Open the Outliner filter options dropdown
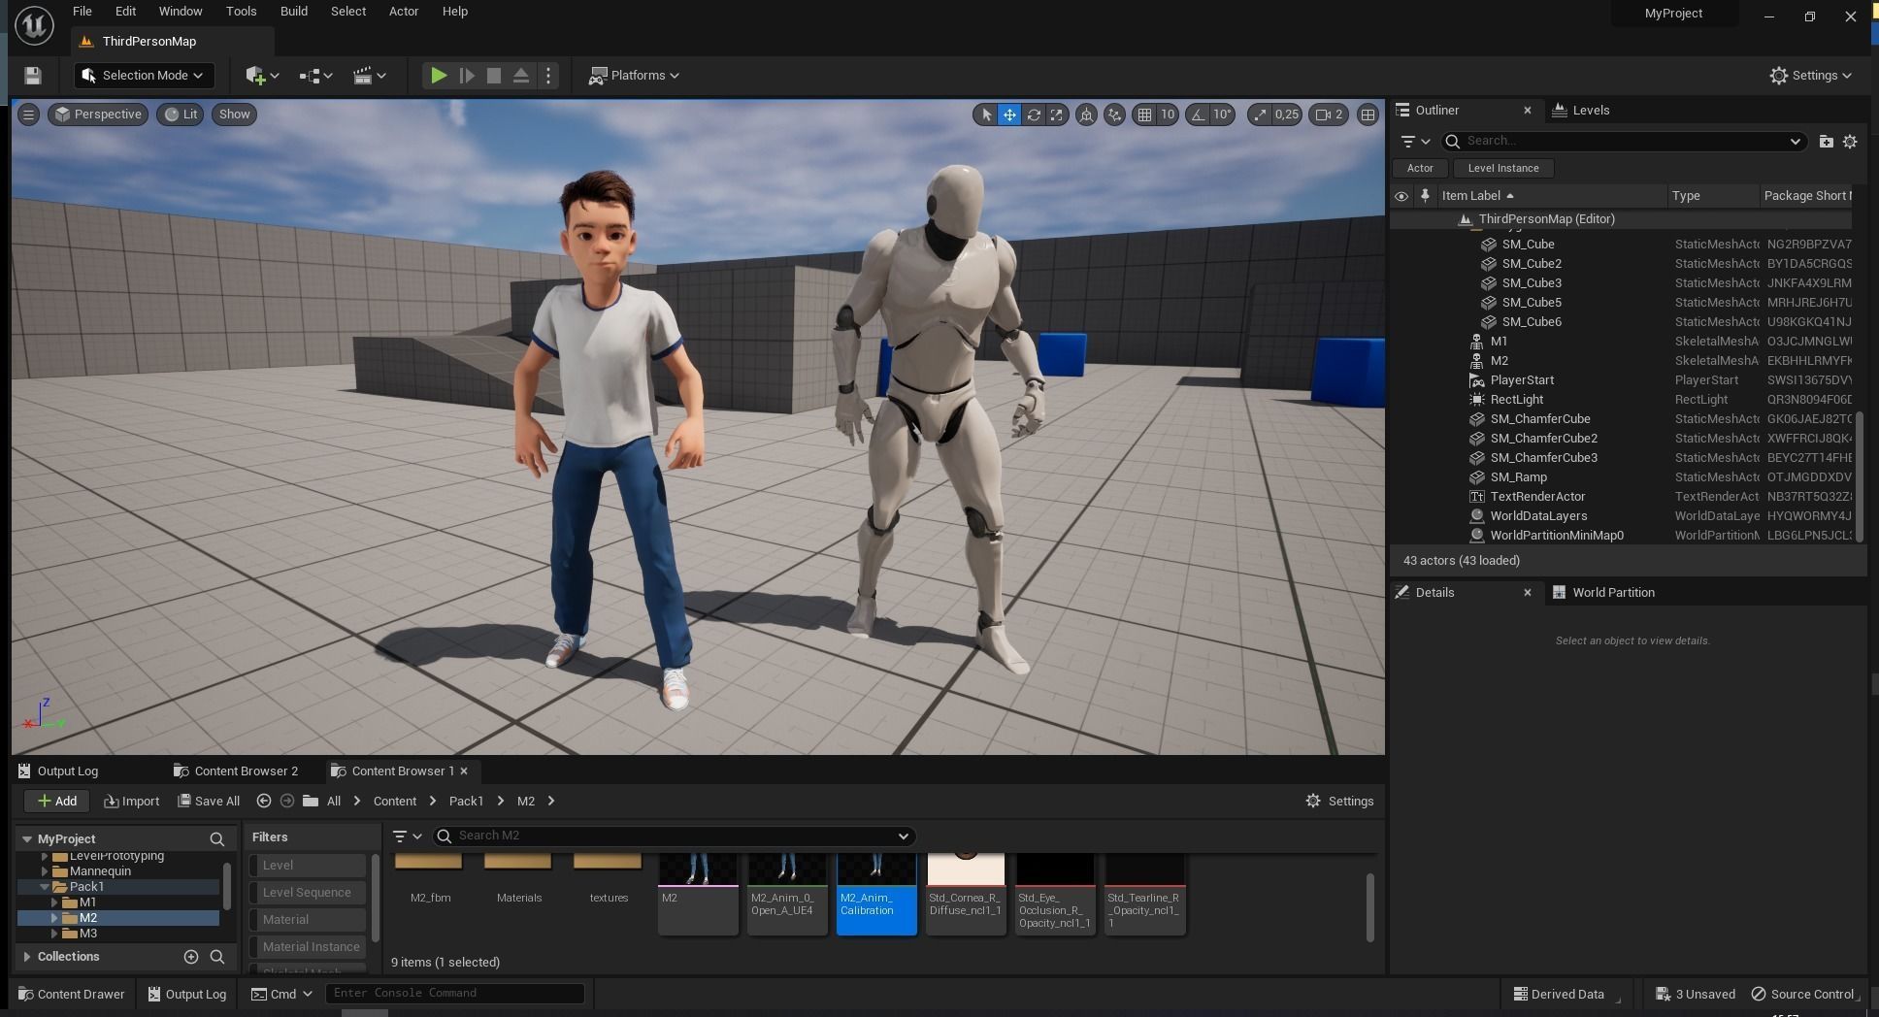 pos(1416,142)
